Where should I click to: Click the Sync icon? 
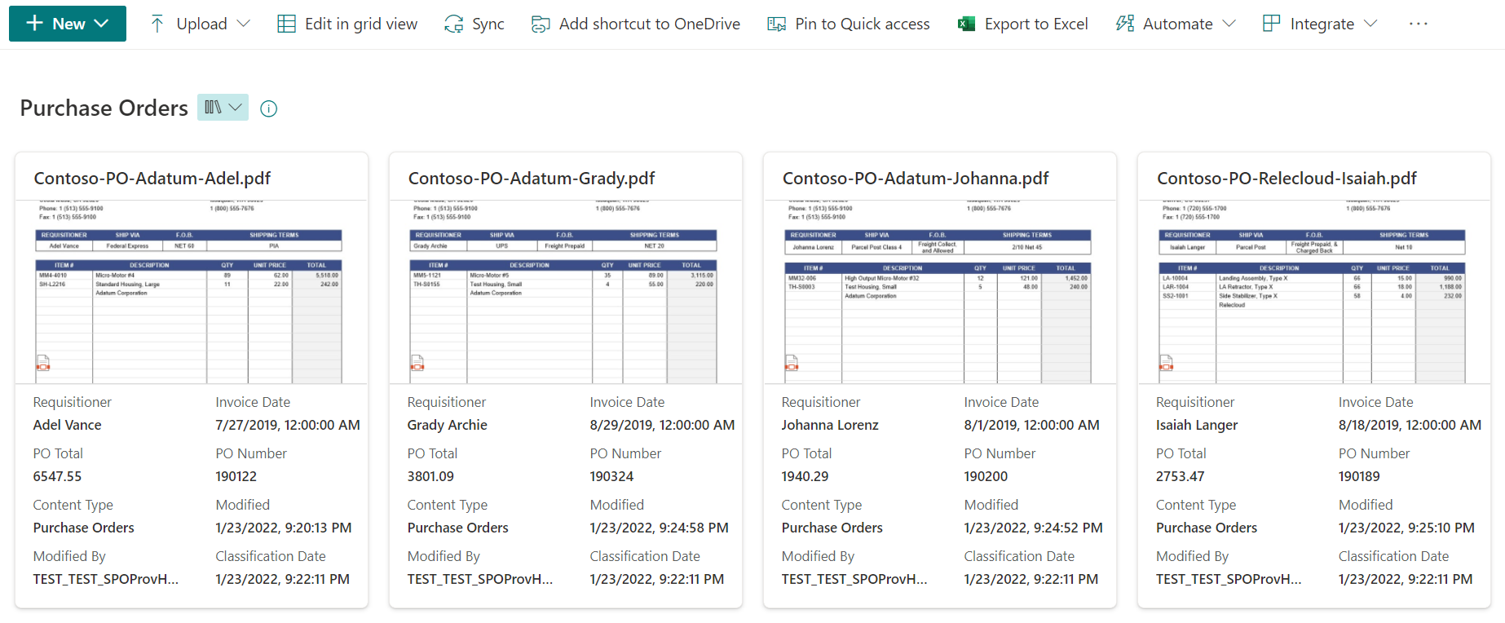click(453, 24)
